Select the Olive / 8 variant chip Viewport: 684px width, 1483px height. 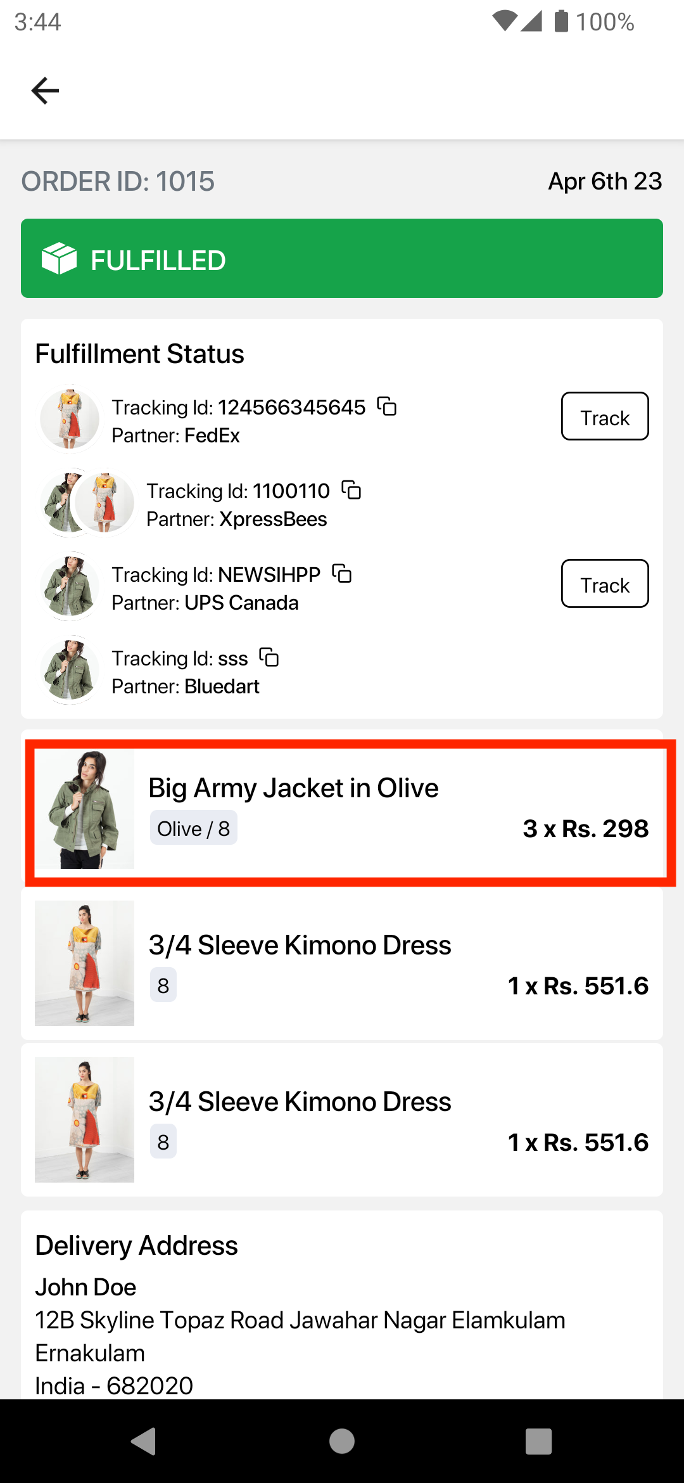tap(193, 828)
